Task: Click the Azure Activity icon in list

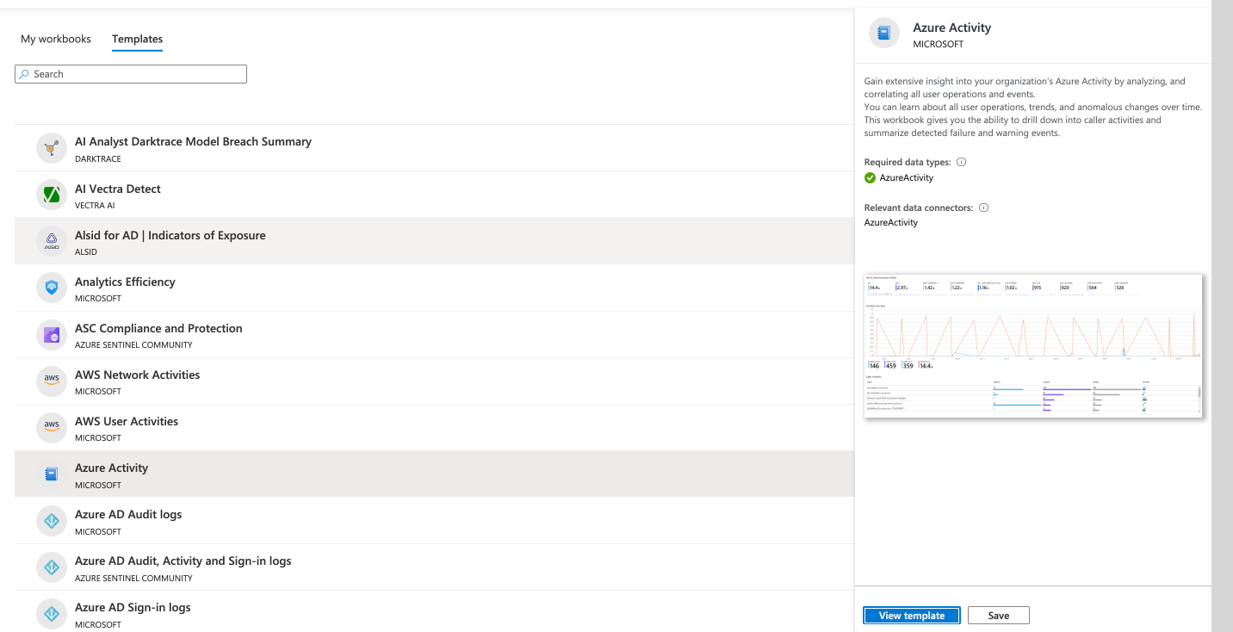Action: 52,474
